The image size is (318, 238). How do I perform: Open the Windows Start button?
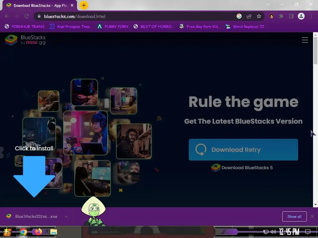pos(7,232)
